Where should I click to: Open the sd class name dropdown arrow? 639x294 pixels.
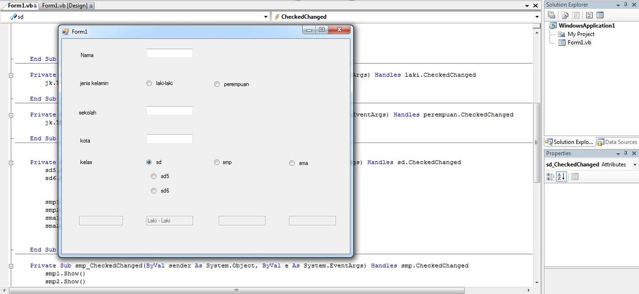click(x=266, y=16)
